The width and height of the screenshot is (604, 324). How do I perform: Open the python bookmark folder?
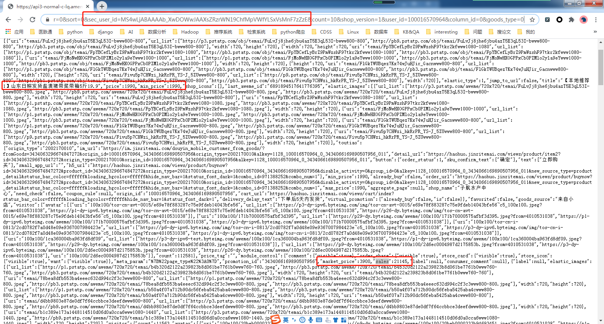71,32
